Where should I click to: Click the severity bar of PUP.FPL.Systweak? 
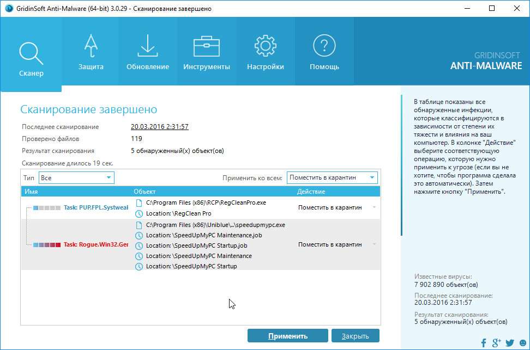click(x=47, y=208)
